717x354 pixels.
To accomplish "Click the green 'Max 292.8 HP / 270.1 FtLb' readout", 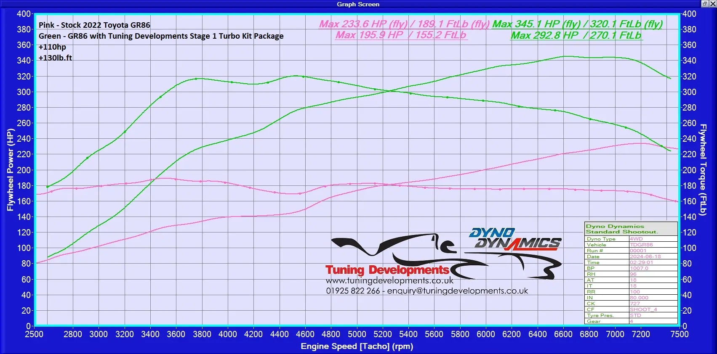I will [576, 35].
